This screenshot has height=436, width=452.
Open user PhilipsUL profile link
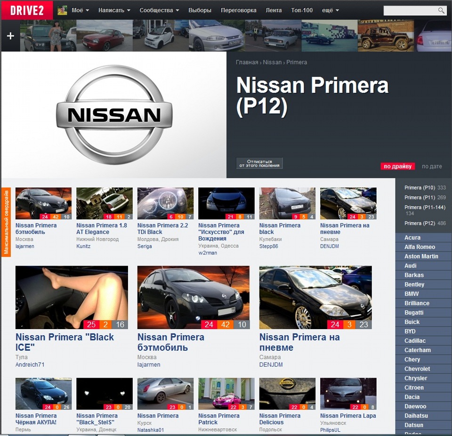click(331, 430)
